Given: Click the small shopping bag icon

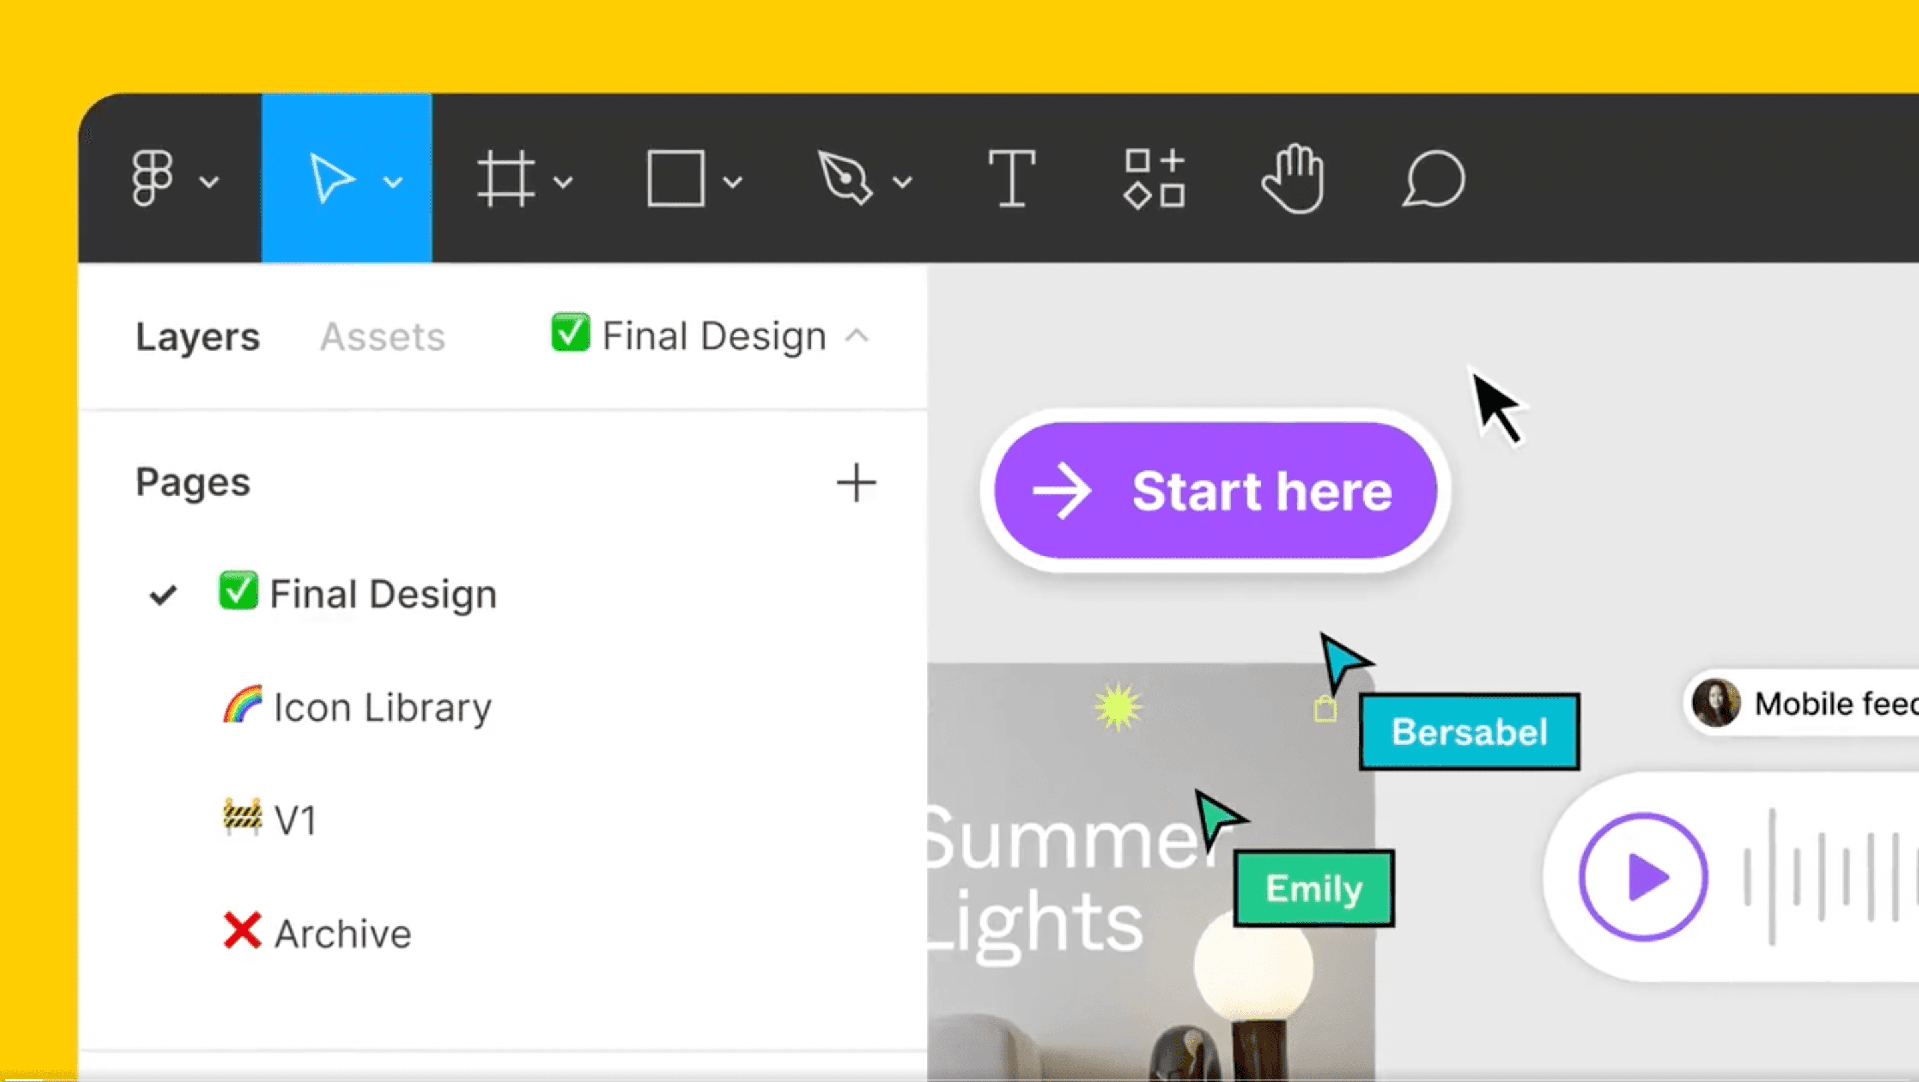Looking at the screenshot, I should point(1325,709).
